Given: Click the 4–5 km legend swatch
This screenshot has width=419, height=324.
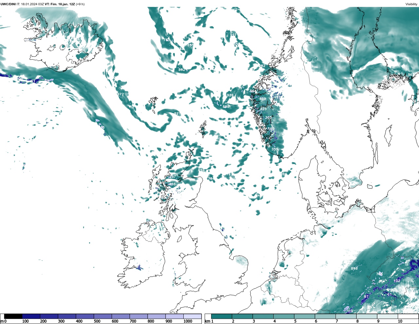Looking at the screenshot, I should tap(284, 316).
